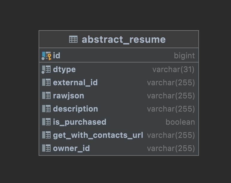231x183 pixels.
Task: Select the owner_id column name
Action: (x=71, y=148)
